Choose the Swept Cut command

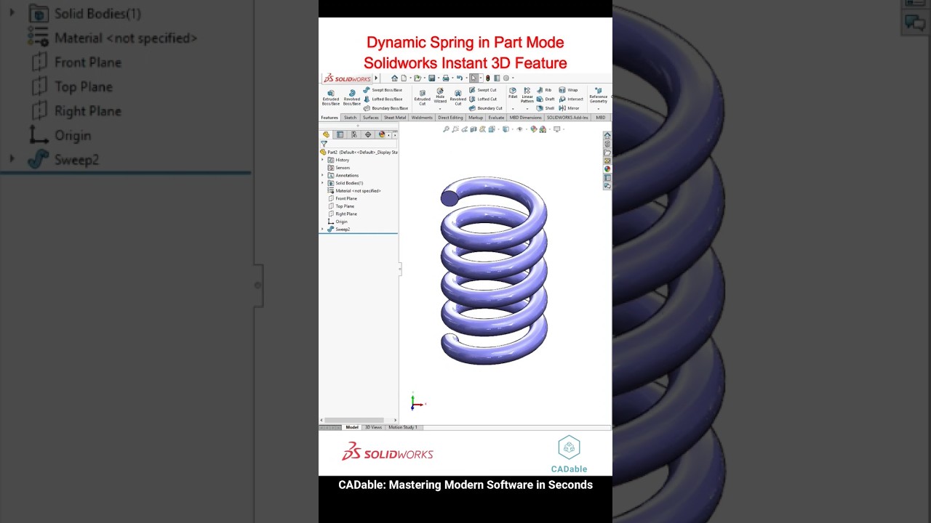pyautogui.click(x=483, y=90)
